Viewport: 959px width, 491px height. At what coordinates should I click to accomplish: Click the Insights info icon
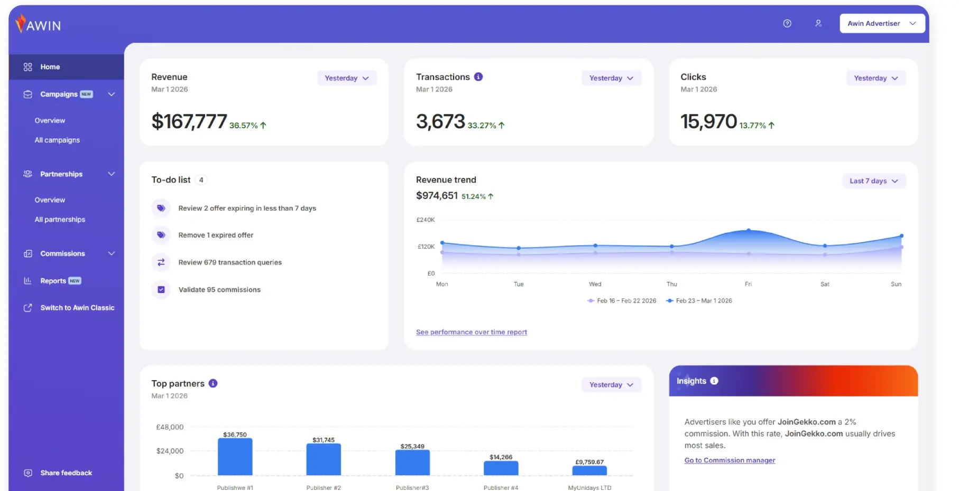(714, 381)
